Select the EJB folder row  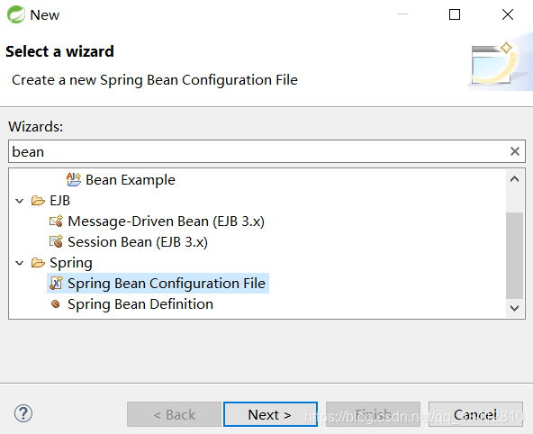pyautogui.click(x=59, y=201)
